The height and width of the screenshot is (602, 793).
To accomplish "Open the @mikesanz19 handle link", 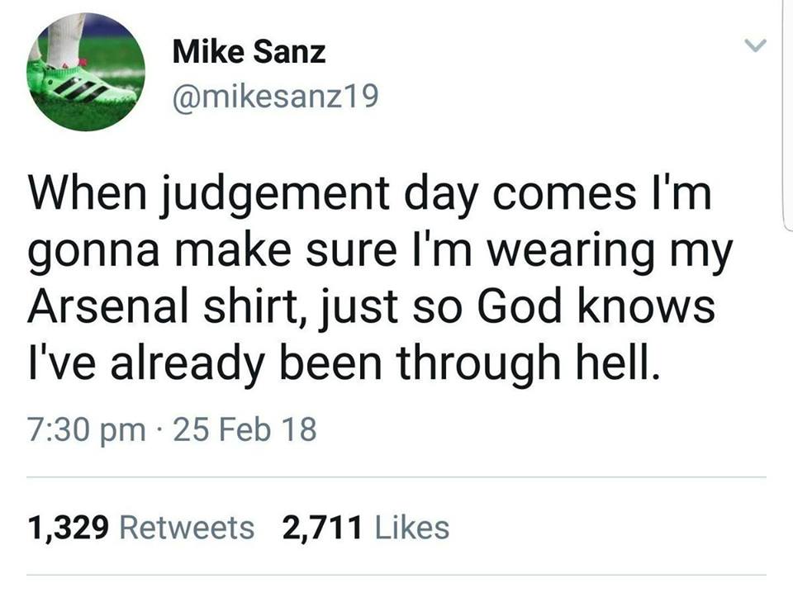I will coord(275,96).
